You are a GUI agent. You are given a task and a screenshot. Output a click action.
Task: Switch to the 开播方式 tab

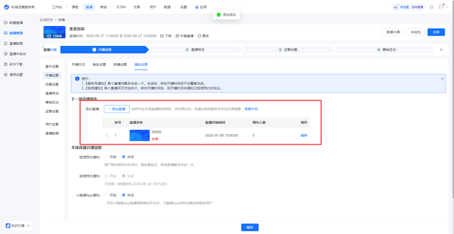(79, 65)
